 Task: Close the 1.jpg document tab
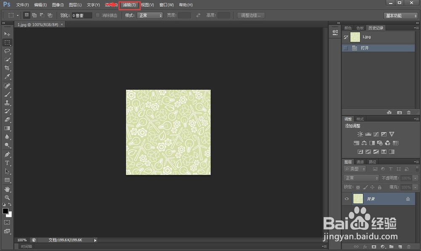62,24
